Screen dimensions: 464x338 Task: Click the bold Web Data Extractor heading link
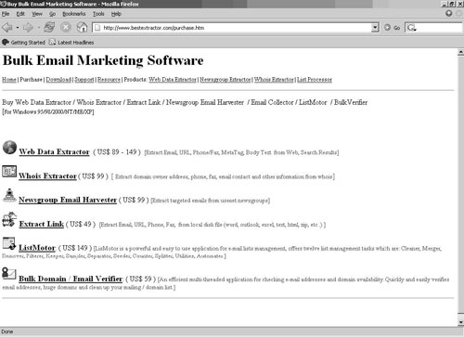55,151
